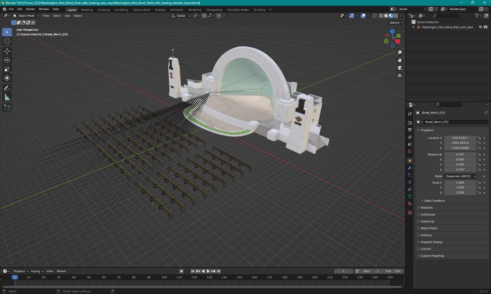This screenshot has height=294, width=491.
Task: Expand the Delta Transform subpanel
Action: (435, 201)
